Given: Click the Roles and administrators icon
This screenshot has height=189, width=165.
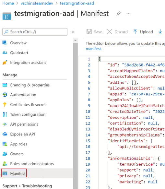Looking at the screenshot, I should [x=5, y=164].
